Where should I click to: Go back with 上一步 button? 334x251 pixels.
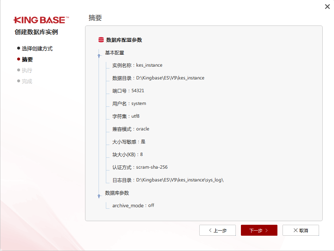click(x=218, y=230)
